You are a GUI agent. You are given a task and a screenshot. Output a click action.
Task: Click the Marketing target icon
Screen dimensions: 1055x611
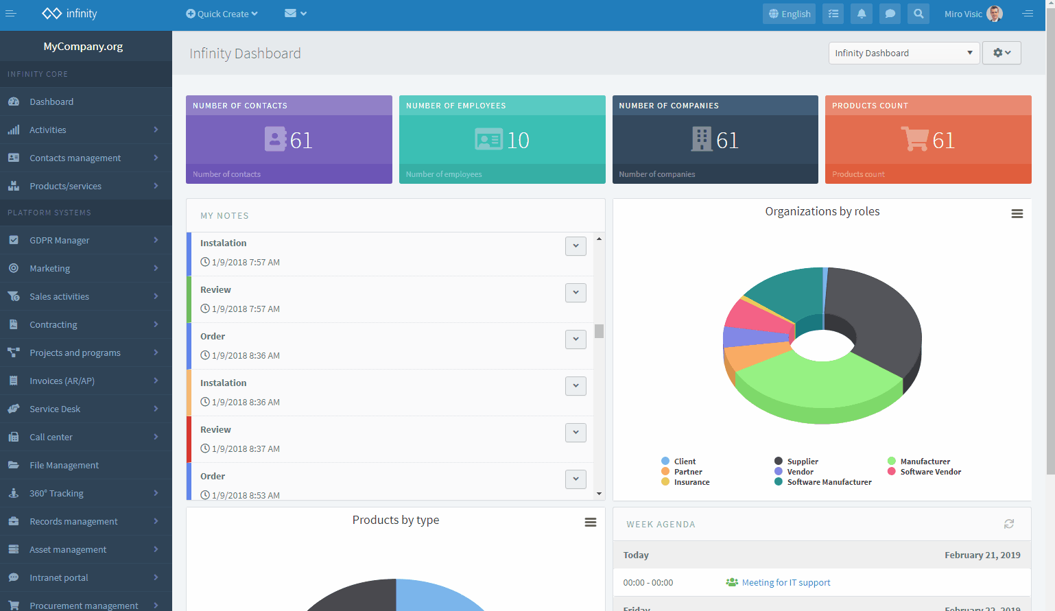(14, 268)
